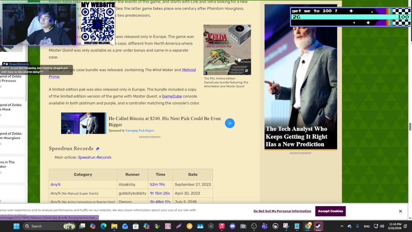Click the blue arrow on Bitcoin ad
Viewport: 412px width, 232px height.
coord(230,123)
